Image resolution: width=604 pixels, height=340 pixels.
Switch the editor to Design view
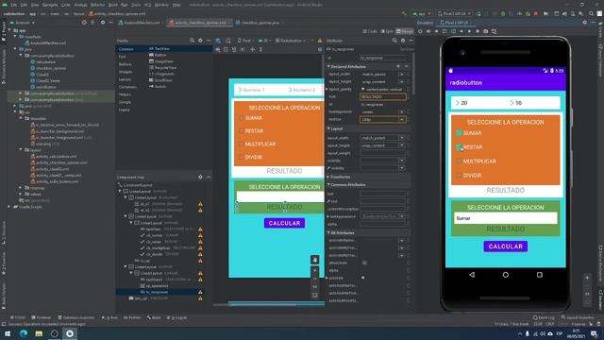pos(405,31)
